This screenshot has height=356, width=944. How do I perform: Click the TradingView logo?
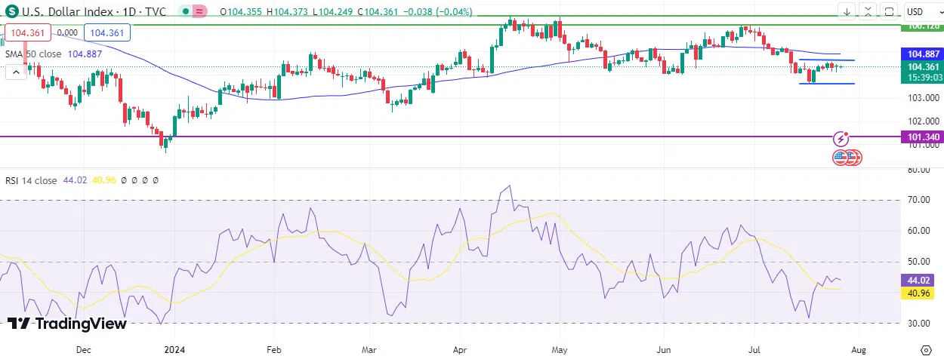66,324
